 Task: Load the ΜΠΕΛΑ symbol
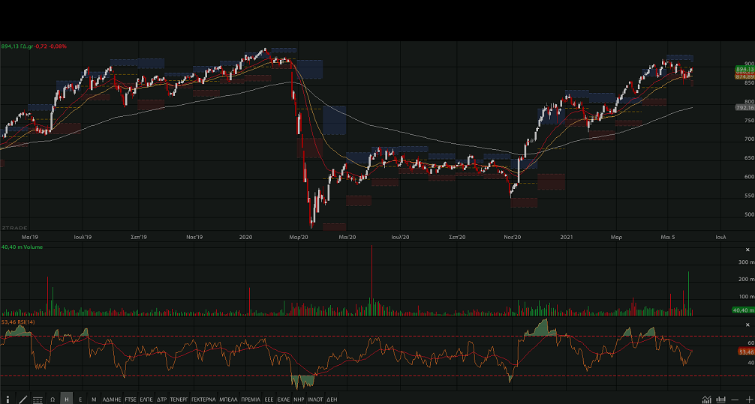point(228,400)
